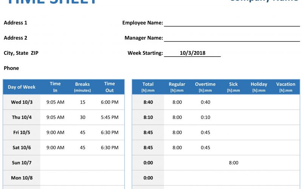This screenshot has width=302, height=189.
Task: Select the Sun 10/7 row label
Action: [22, 163]
